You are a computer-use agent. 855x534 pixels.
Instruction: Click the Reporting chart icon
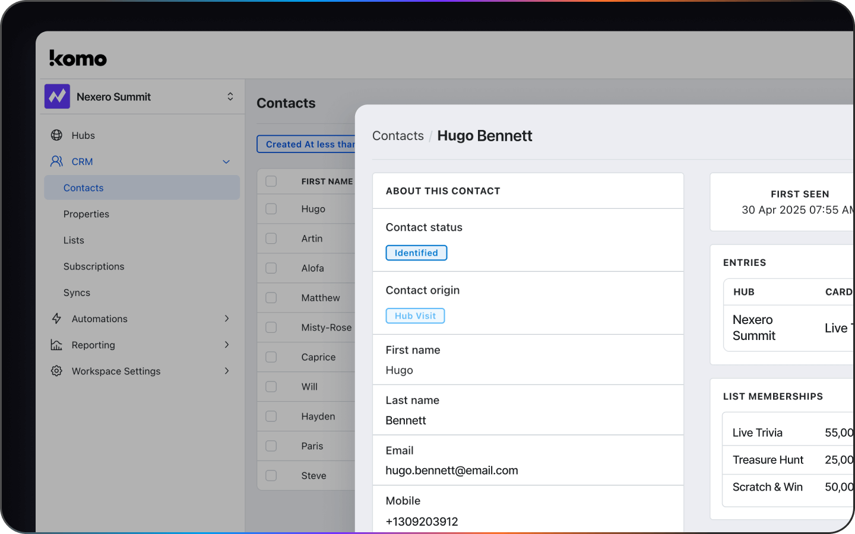click(x=56, y=345)
